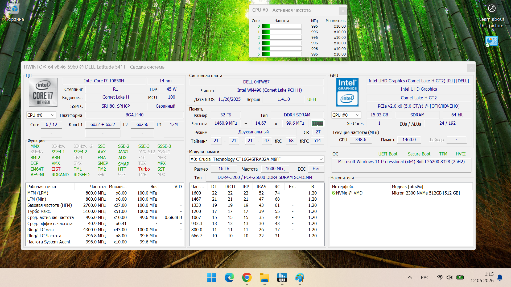The image size is (511, 287).
Task: Open File Explorer from the taskbar
Action: pyautogui.click(x=265, y=278)
